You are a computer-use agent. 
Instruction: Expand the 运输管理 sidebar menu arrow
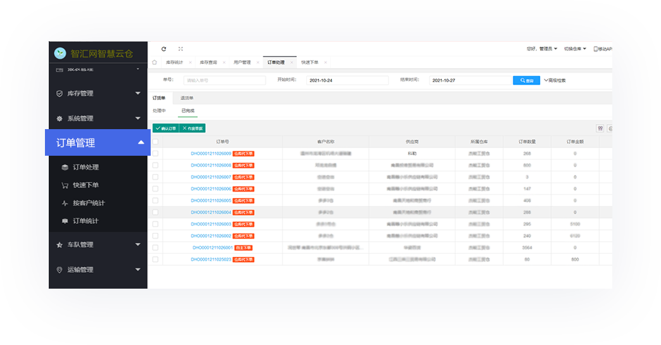138,270
